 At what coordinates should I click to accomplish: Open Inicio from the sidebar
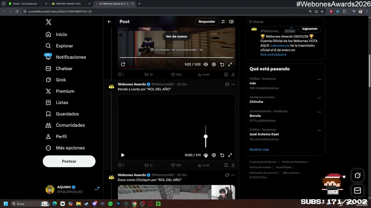(56, 34)
